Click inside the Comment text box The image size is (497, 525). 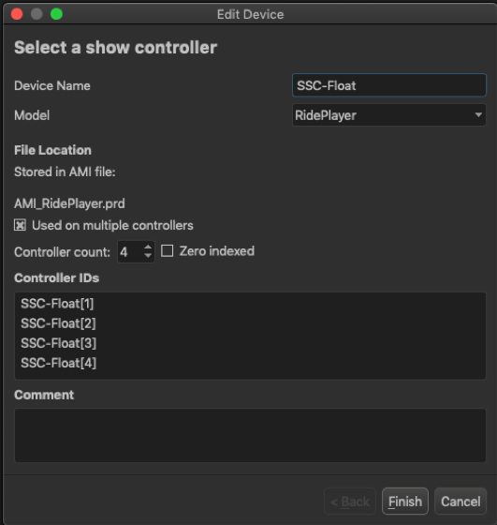pyautogui.click(x=250, y=435)
